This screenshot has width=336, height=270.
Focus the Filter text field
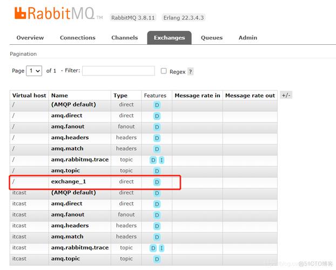pos(118,71)
